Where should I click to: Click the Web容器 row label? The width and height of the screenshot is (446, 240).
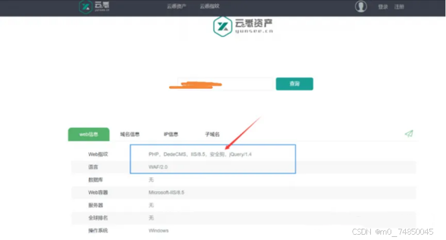point(98,193)
